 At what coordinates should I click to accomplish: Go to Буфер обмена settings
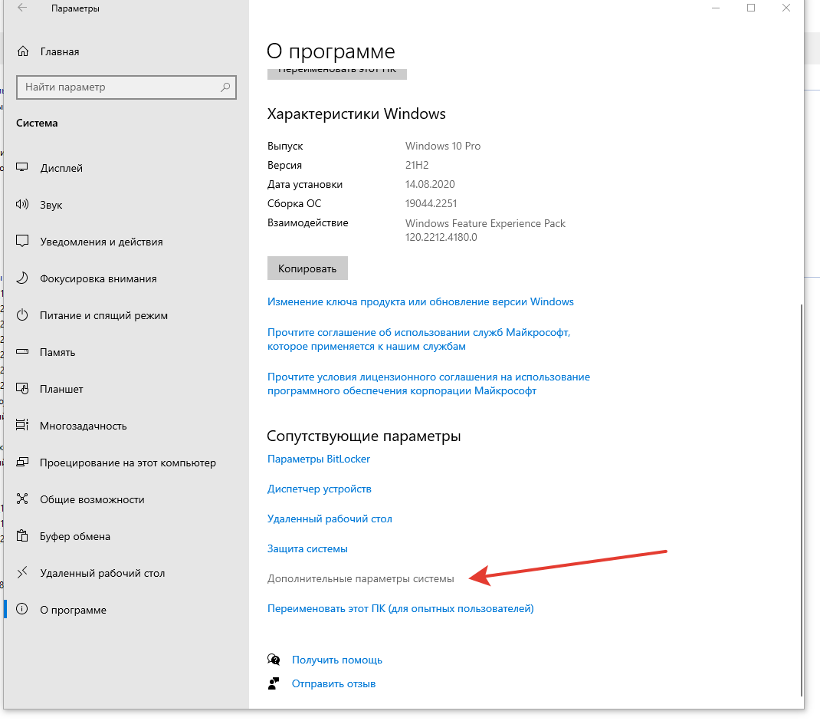click(75, 537)
